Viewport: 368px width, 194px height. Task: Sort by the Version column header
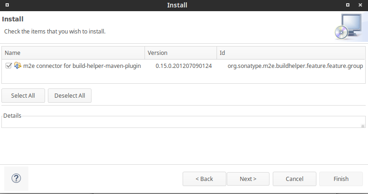(x=180, y=53)
